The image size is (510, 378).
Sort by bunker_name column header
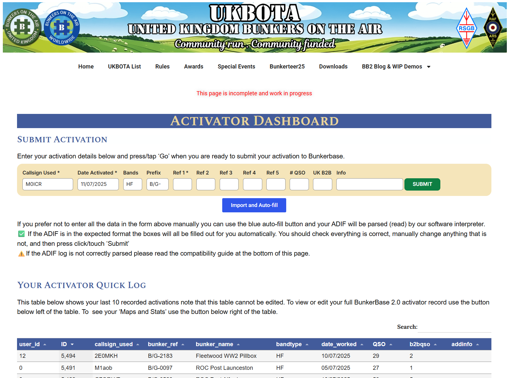tap(214, 344)
